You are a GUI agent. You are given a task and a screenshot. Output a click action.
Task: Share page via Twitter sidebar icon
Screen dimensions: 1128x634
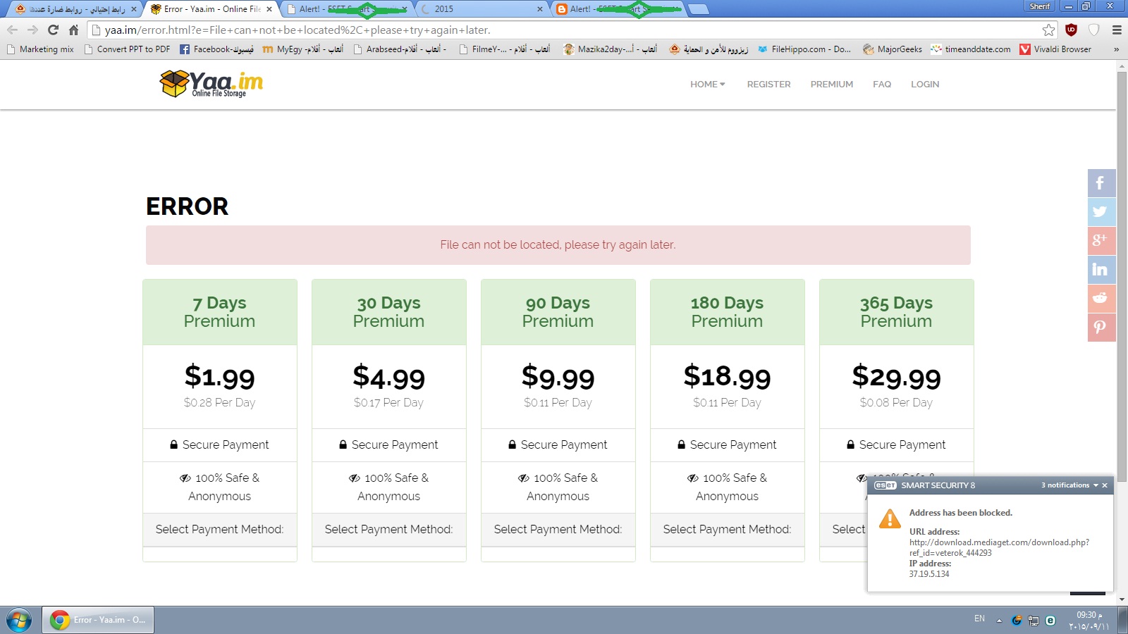click(x=1101, y=212)
